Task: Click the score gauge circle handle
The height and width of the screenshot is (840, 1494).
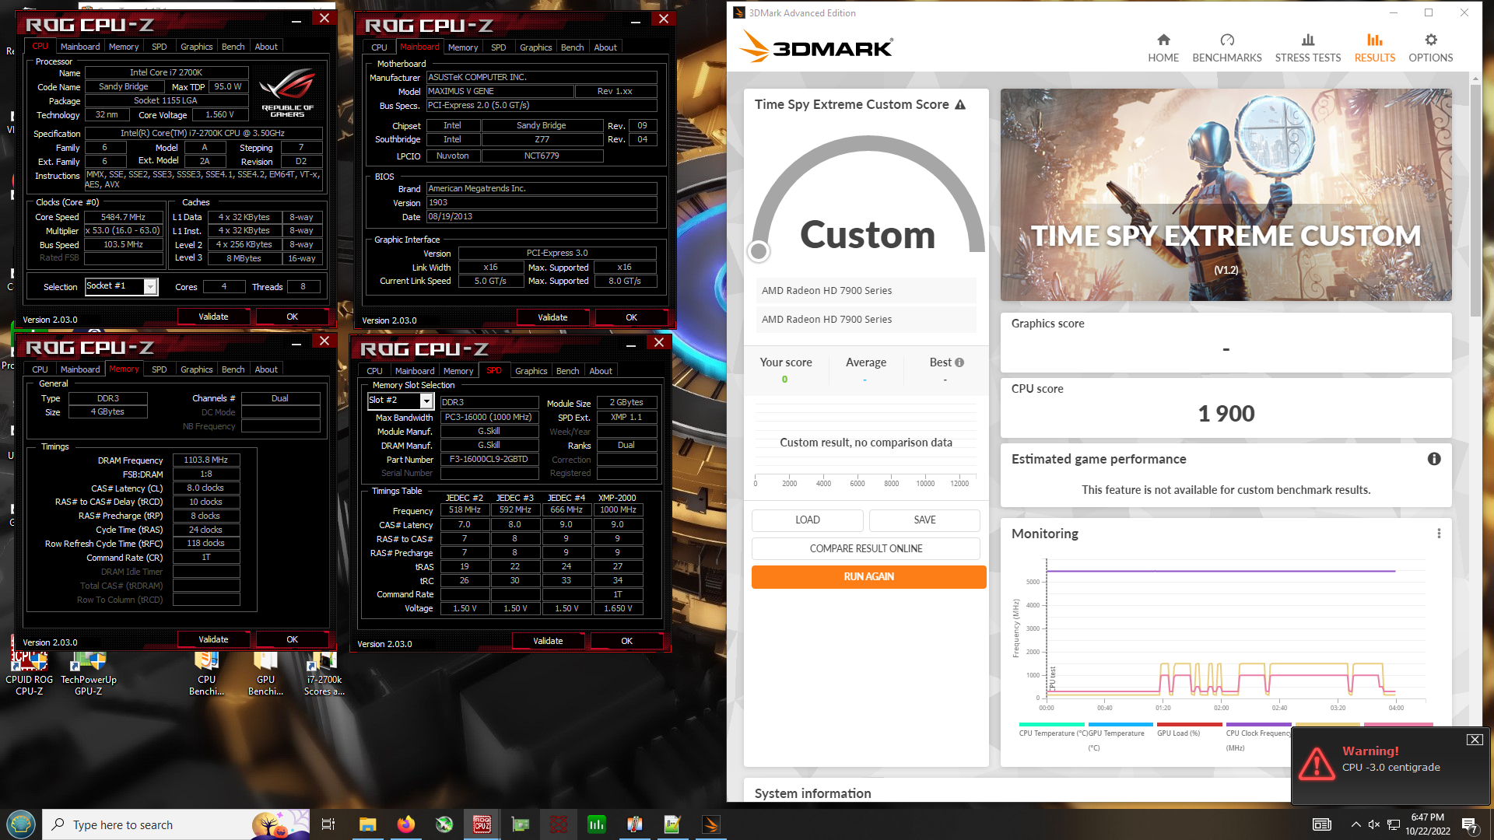Action: [759, 250]
